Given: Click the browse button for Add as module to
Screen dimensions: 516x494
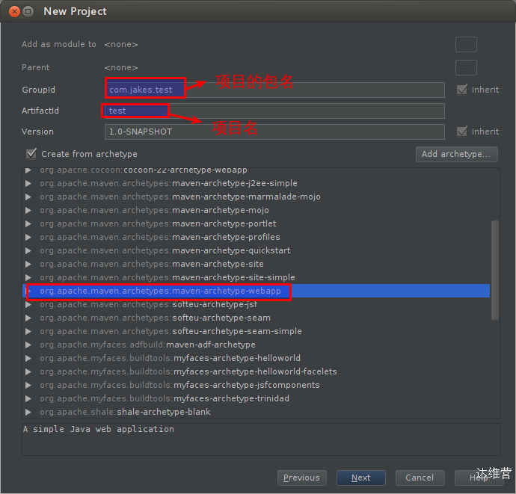Looking at the screenshot, I should click(466, 44).
